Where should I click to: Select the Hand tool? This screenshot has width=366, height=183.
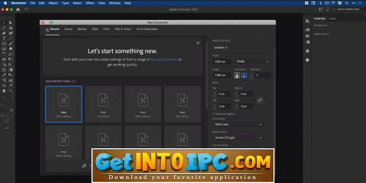click(4, 91)
